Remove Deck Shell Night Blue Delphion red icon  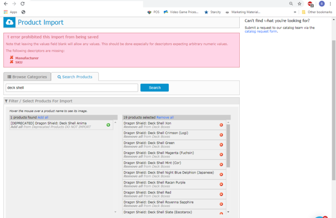click(221, 175)
